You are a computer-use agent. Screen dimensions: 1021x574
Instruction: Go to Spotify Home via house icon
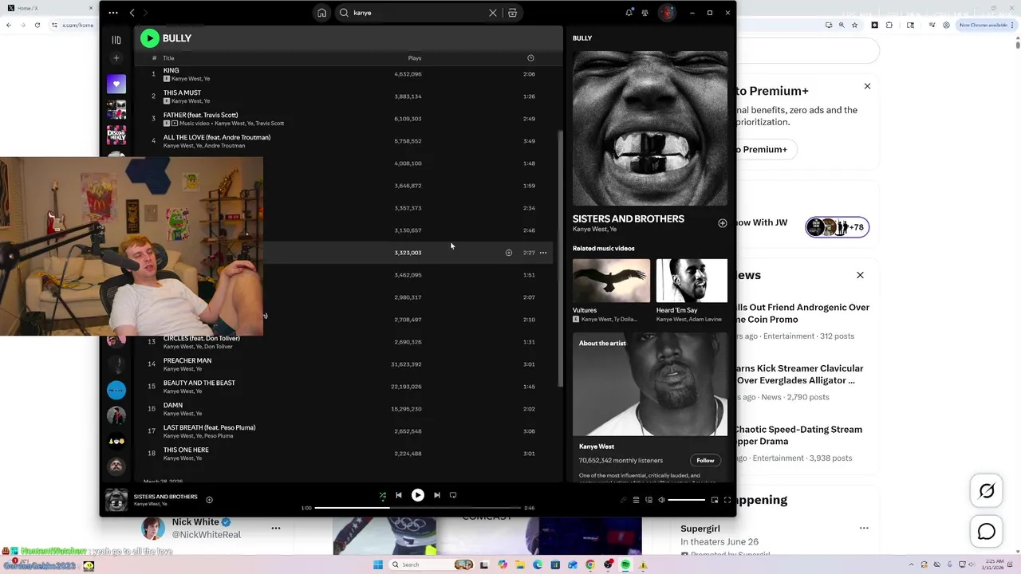321,13
